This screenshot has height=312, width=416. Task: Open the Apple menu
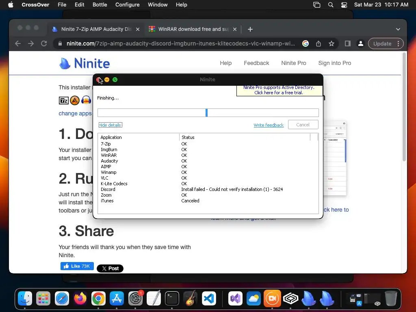coord(11,5)
